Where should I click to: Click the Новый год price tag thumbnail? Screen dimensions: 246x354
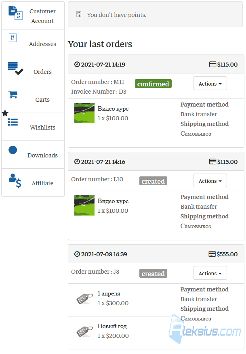[84, 331]
